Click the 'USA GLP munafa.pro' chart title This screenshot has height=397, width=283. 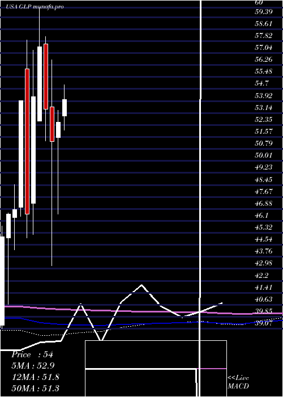tap(35, 7)
